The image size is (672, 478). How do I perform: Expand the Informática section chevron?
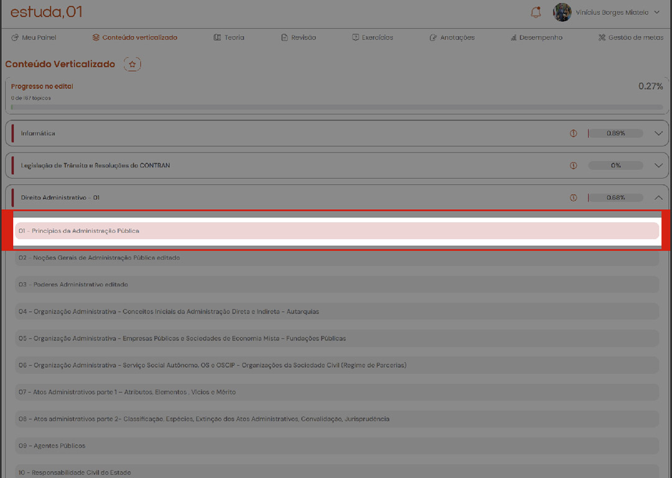point(658,133)
